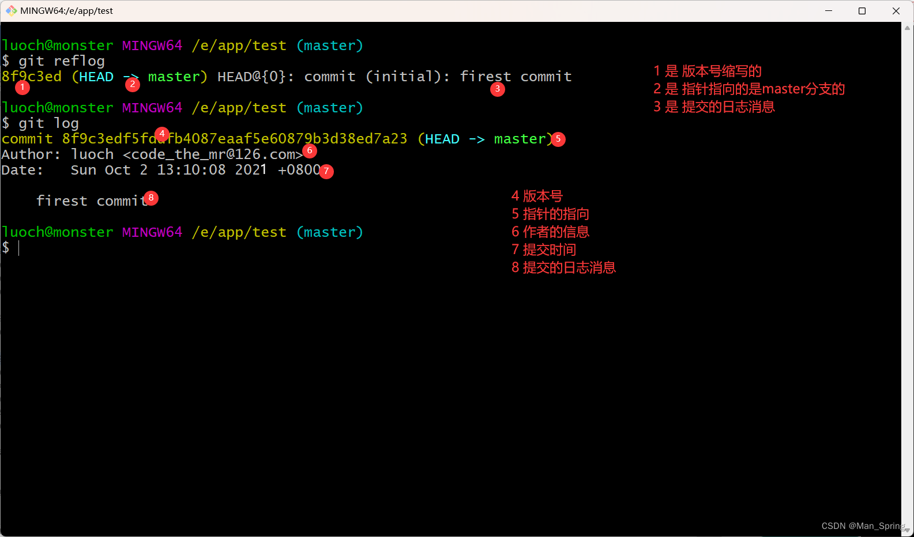Minimize the MINGW64 terminal window
The width and height of the screenshot is (914, 537).
click(829, 11)
